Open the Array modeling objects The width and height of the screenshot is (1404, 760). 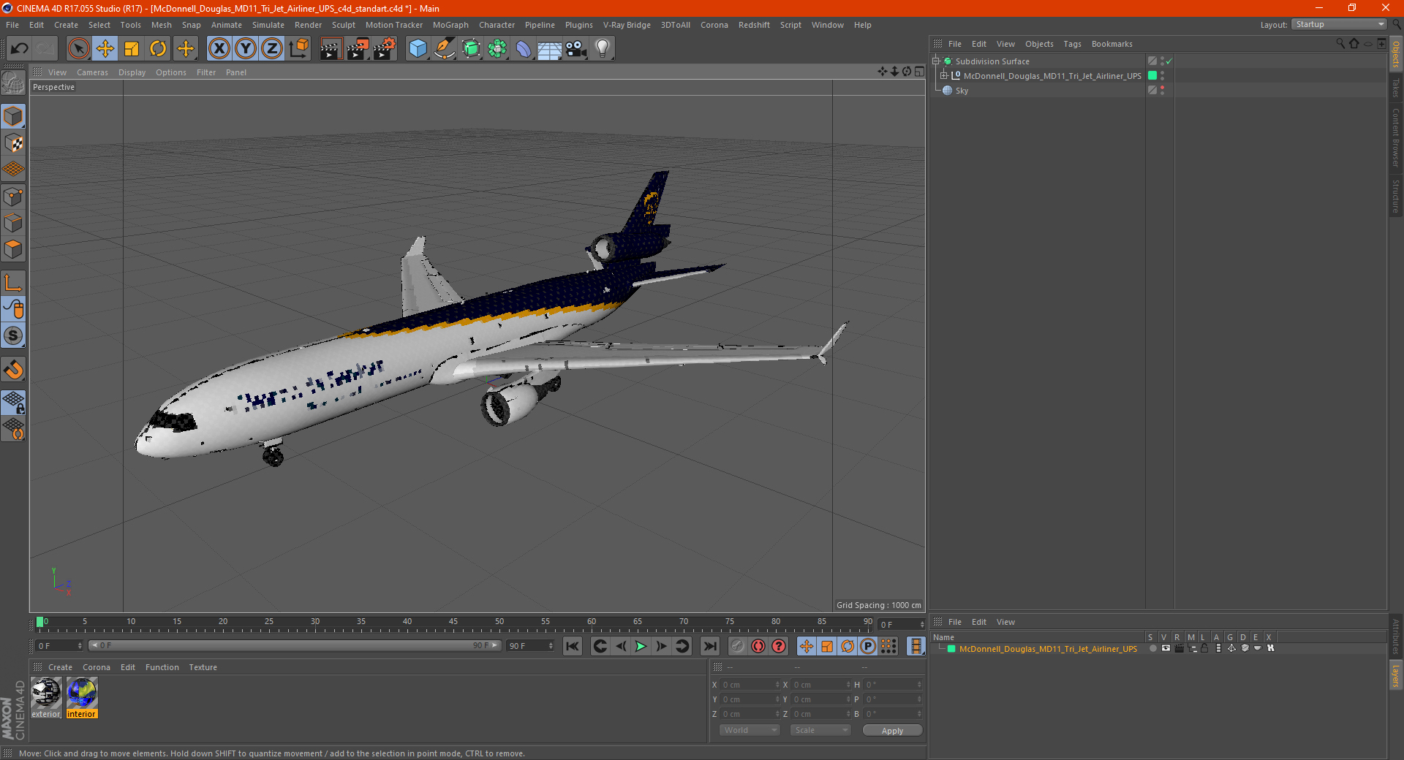pyautogui.click(x=497, y=49)
